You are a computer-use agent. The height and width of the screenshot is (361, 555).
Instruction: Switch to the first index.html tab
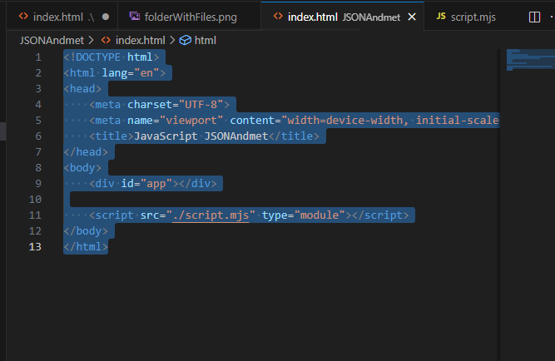point(62,17)
